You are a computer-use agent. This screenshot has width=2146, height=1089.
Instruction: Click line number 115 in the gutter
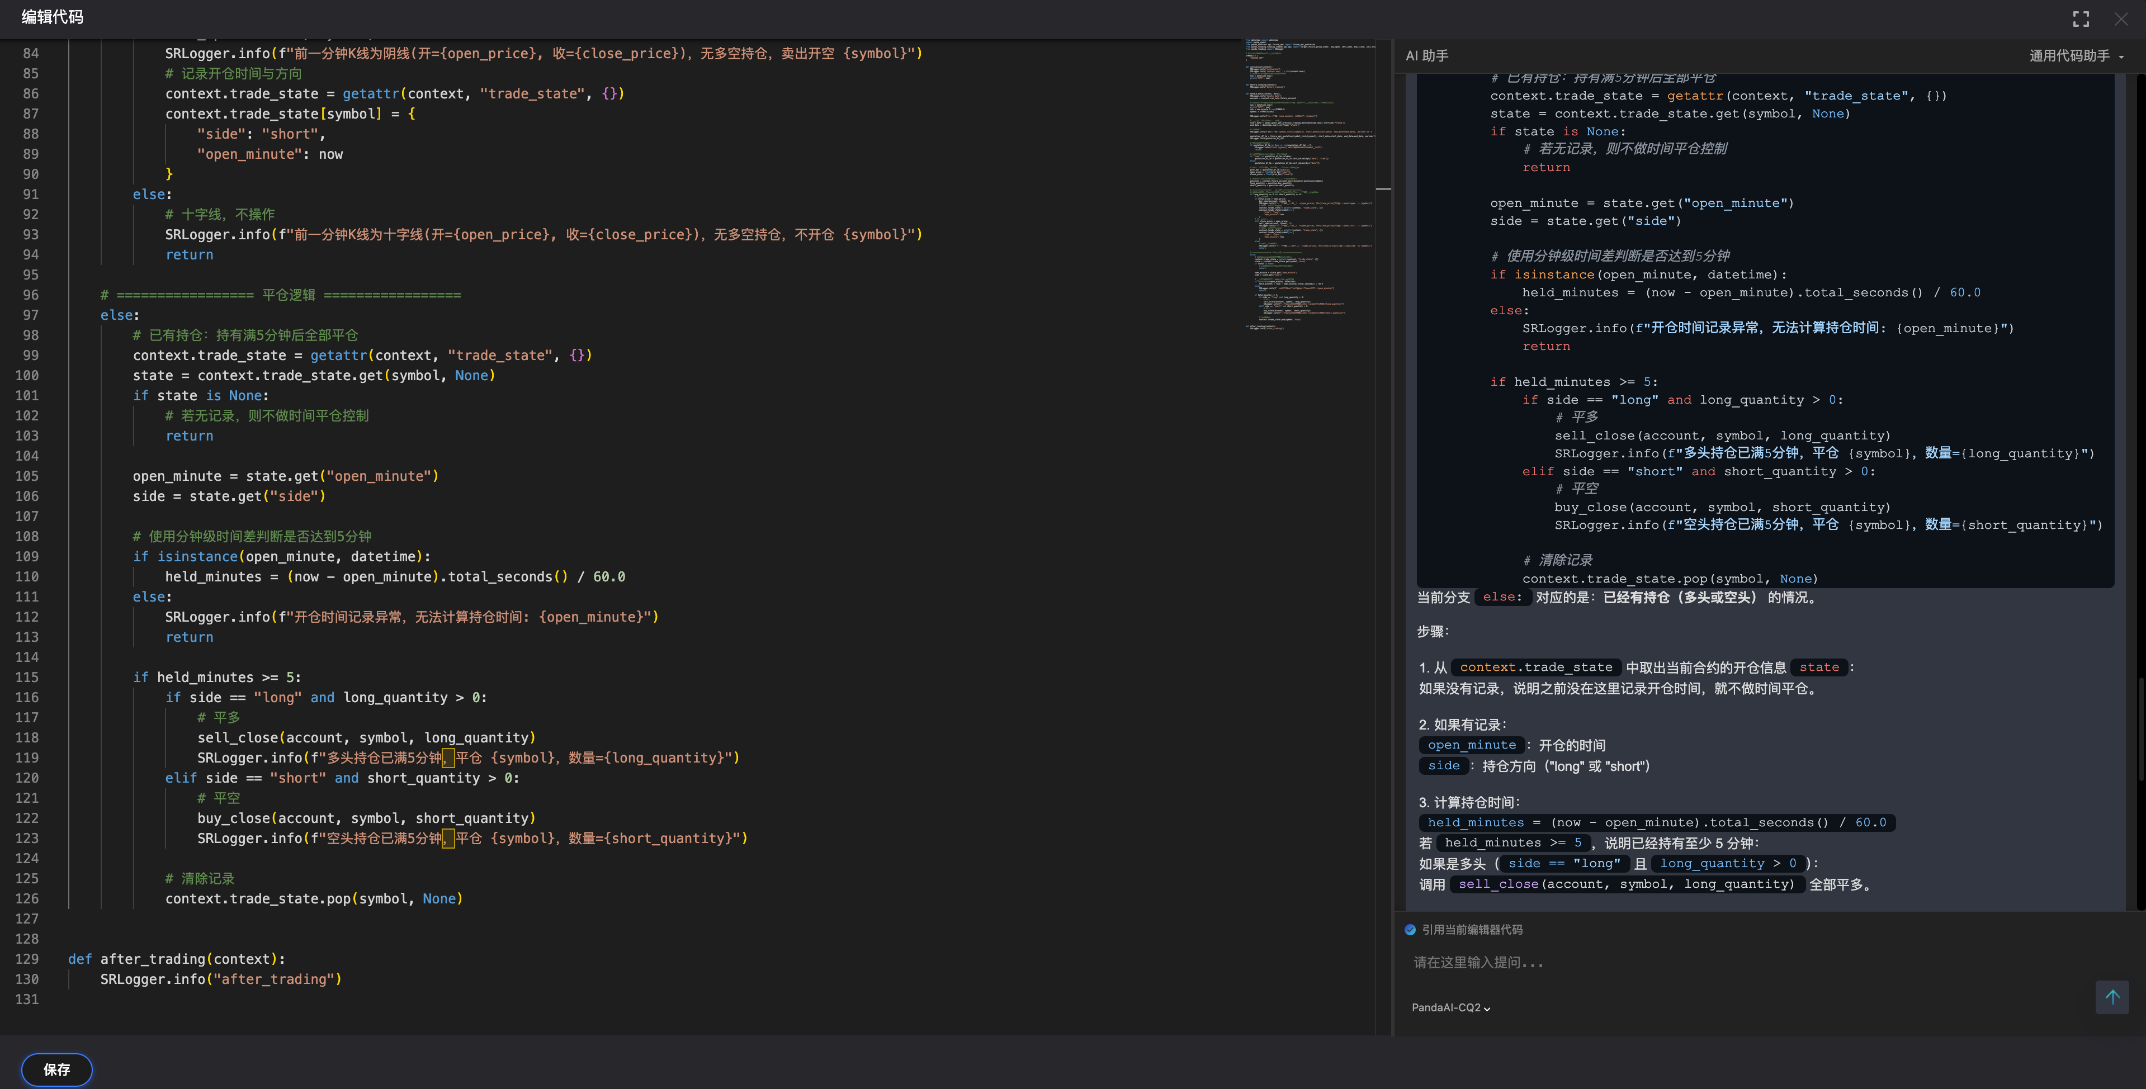pos(27,678)
